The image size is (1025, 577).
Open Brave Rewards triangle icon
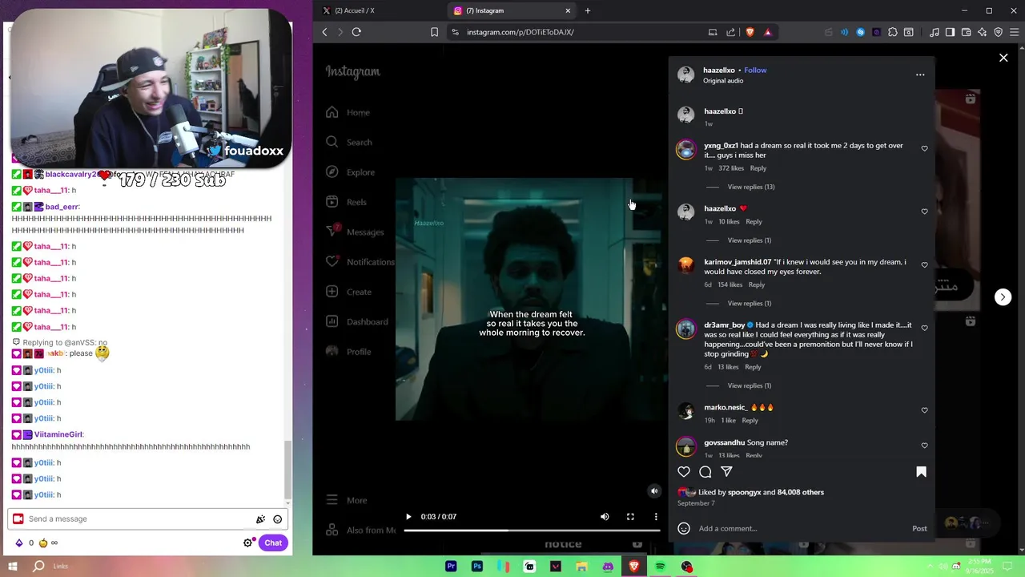pos(768,32)
